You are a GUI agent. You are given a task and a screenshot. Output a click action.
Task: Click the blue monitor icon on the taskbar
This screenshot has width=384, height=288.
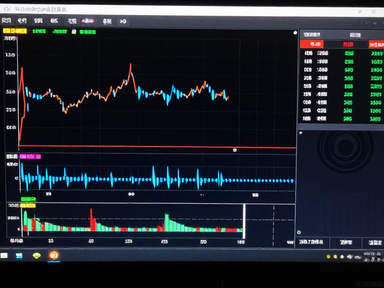(19, 256)
